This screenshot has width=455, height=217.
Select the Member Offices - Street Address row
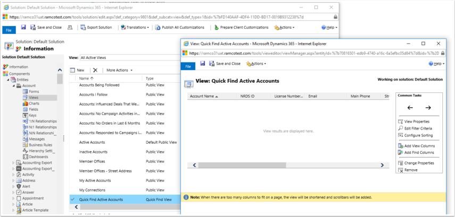pos(125,171)
